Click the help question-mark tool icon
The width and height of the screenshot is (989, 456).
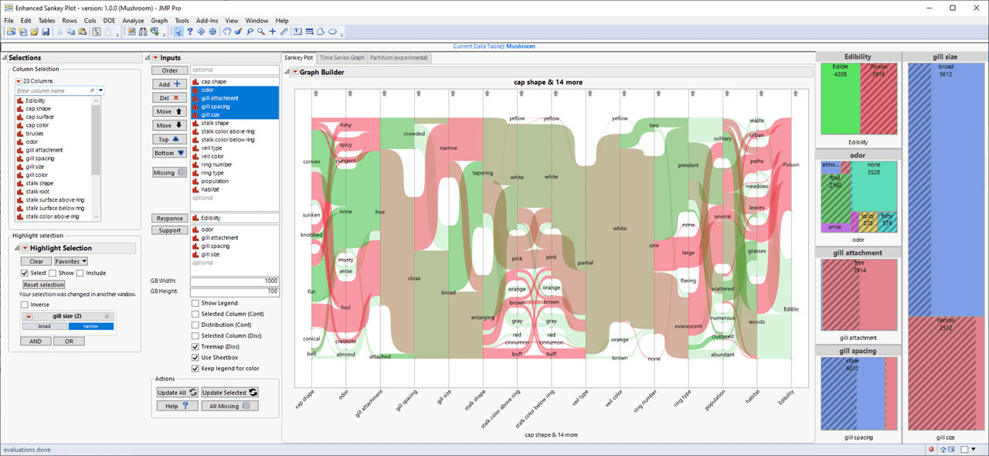tap(189, 32)
